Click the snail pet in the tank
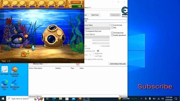Viewport: 180px width, 101px height. (25, 54)
